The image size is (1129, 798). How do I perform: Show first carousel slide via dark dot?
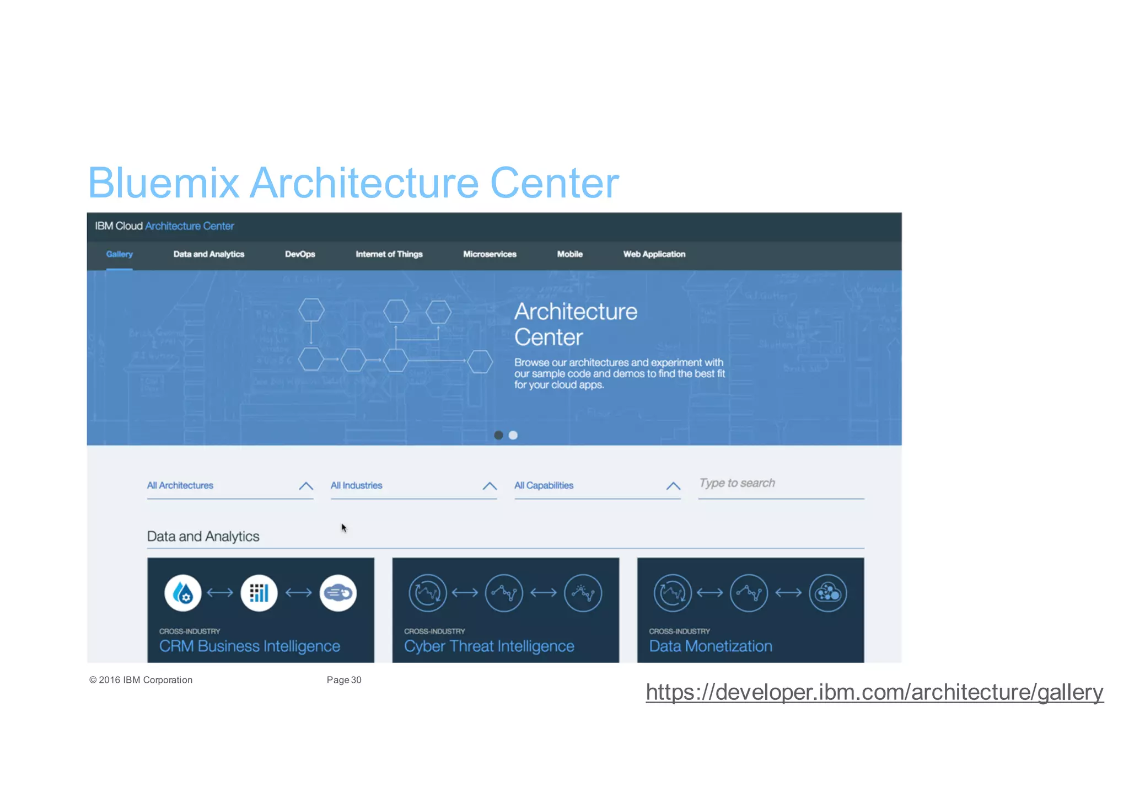click(498, 435)
